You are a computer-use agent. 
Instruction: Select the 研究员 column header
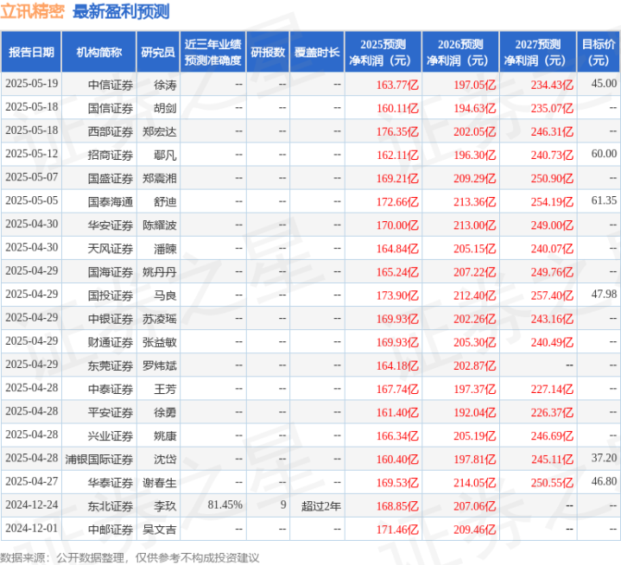pos(158,52)
